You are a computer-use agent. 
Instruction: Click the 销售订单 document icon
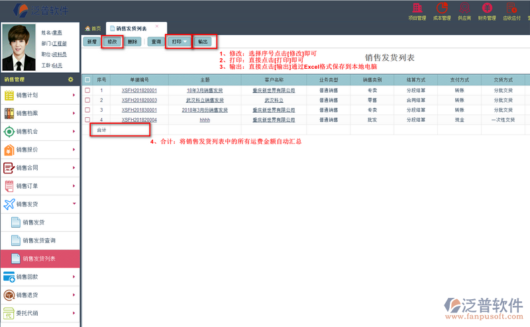click(9, 186)
